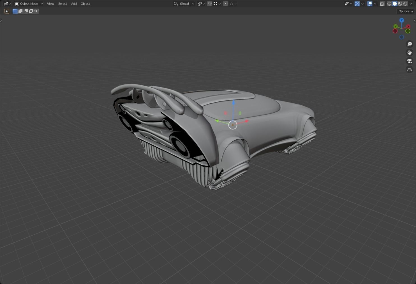Open the object visibility and selectability dropdown
Image resolution: width=416 pixels, height=284 pixels.
348,4
